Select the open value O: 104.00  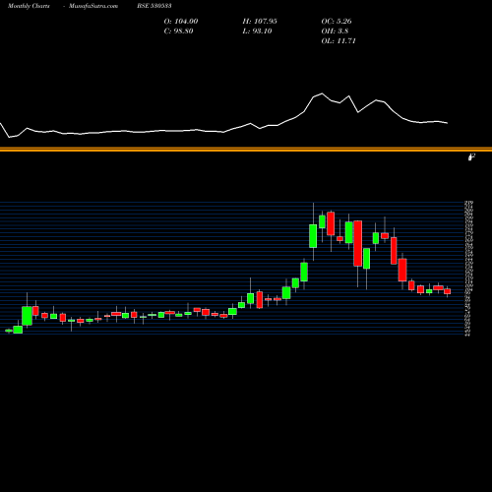181,22
